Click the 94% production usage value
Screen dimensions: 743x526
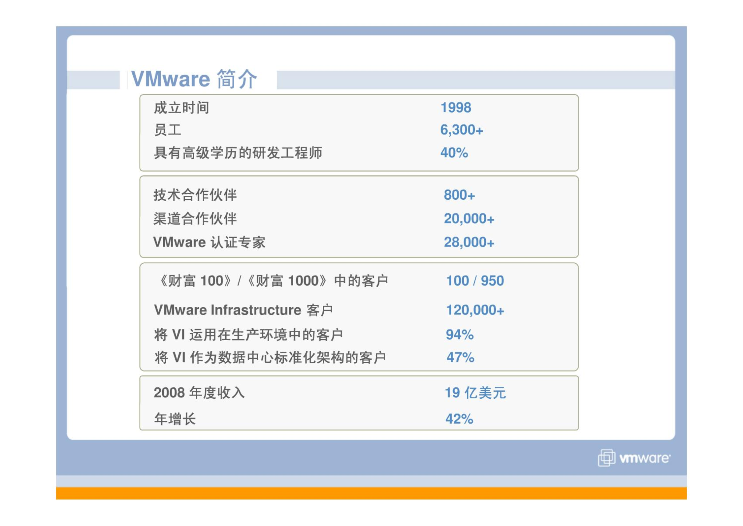click(459, 335)
